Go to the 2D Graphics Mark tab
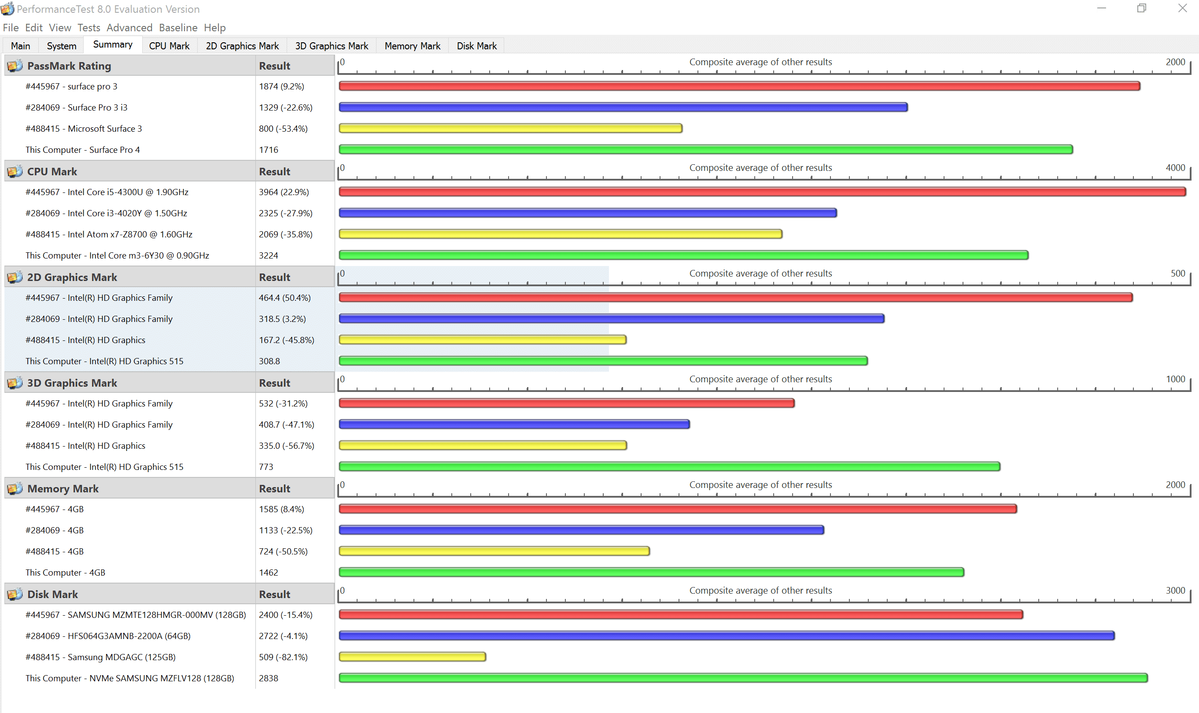 242,46
